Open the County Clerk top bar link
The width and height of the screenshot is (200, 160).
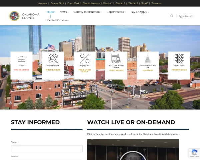[x=57, y=3]
